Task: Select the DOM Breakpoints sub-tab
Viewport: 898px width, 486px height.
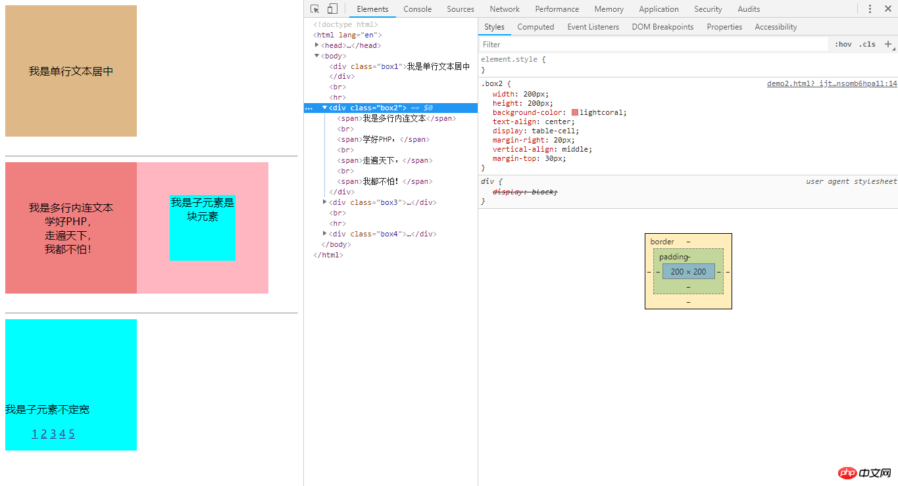Action: 662,27
